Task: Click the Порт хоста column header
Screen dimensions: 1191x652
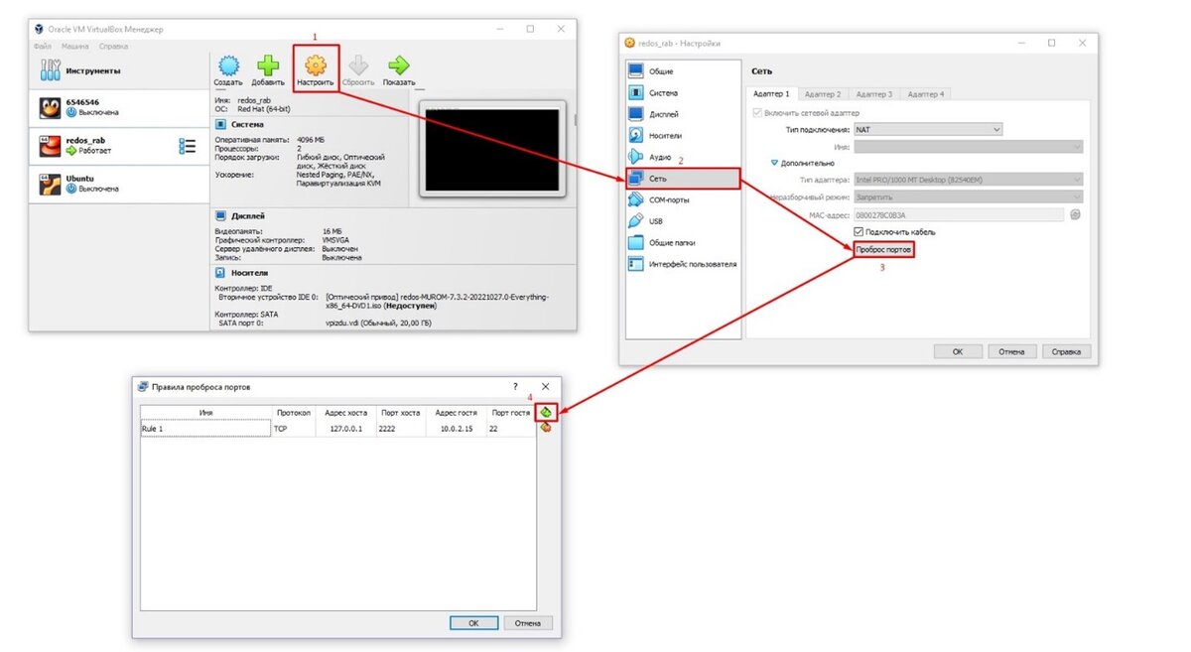Action: [x=401, y=413]
